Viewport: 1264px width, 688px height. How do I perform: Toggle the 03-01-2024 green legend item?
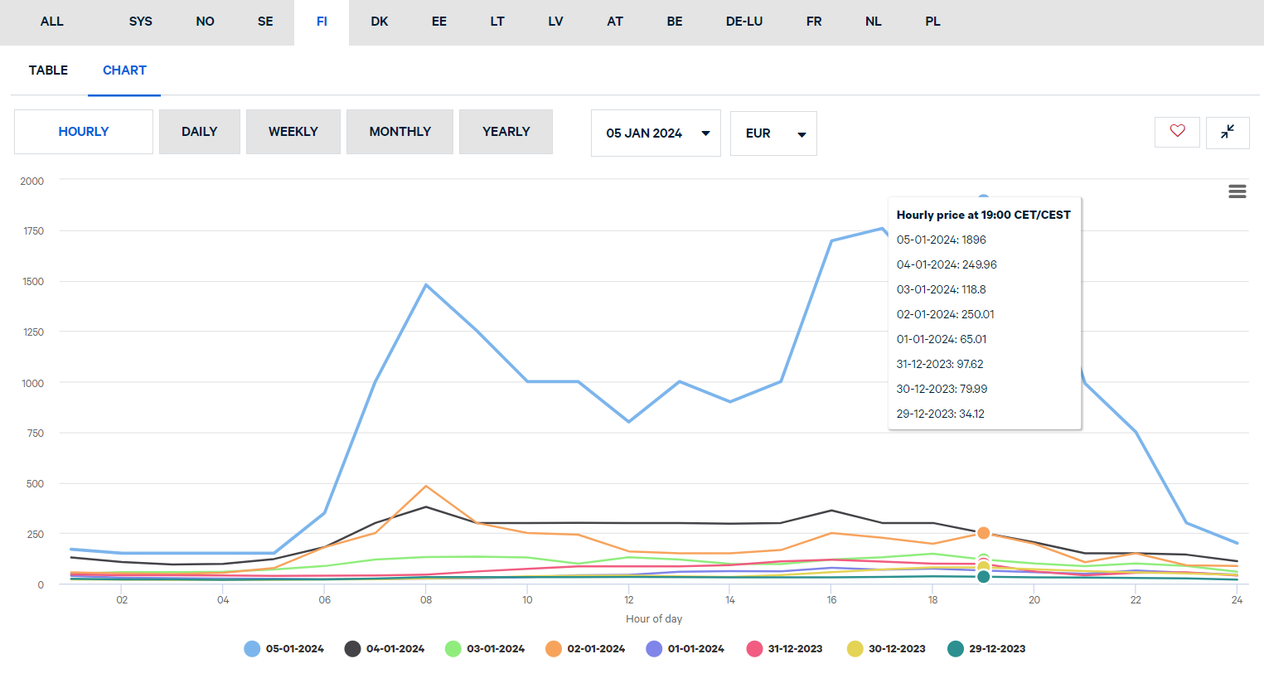(x=485, y=649)
